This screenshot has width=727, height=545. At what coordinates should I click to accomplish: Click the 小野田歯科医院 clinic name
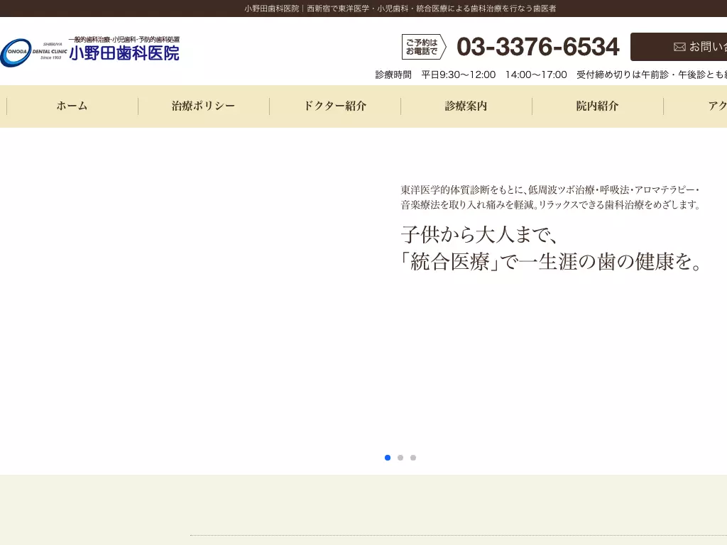coord(124,53)
